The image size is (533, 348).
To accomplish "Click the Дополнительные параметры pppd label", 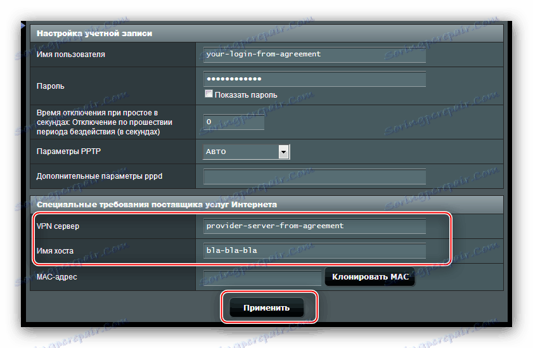I will (x=100, y=176).
